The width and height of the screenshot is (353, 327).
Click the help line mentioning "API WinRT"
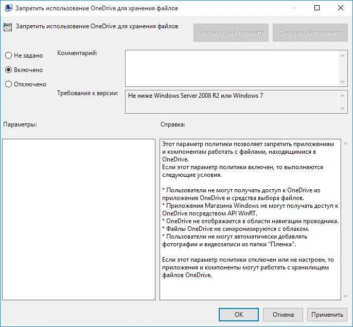point(209,213)
